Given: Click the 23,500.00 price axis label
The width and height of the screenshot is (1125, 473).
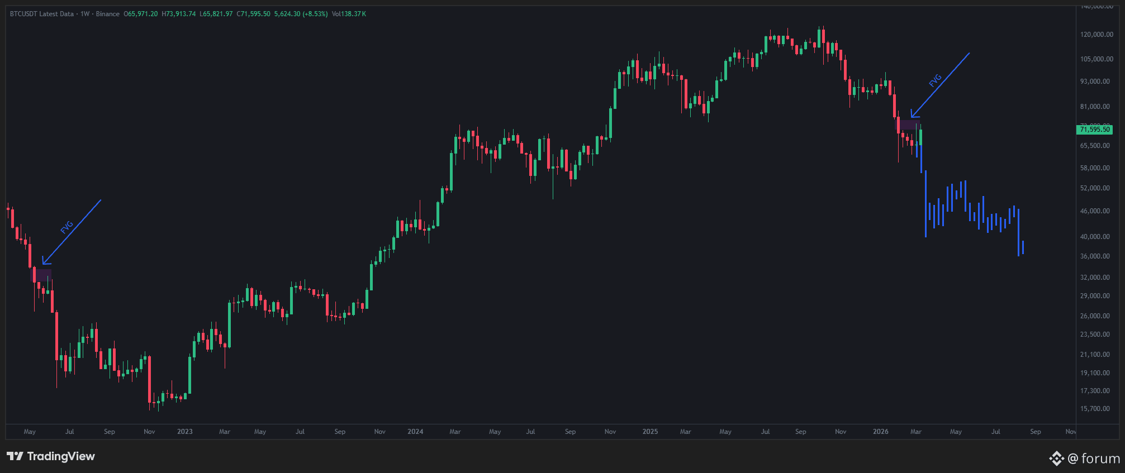Looking at the screenshot, I should click(1095, 335).
